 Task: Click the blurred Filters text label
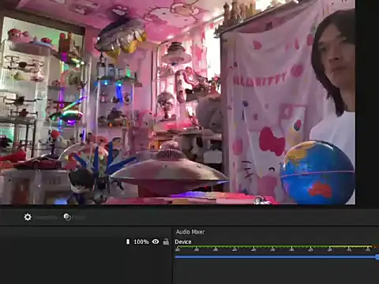79,218
